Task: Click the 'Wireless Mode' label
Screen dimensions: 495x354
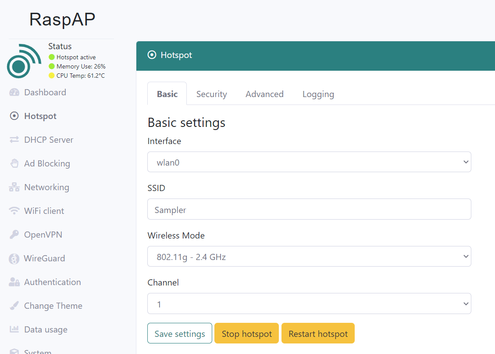Action: pos(176,236)
